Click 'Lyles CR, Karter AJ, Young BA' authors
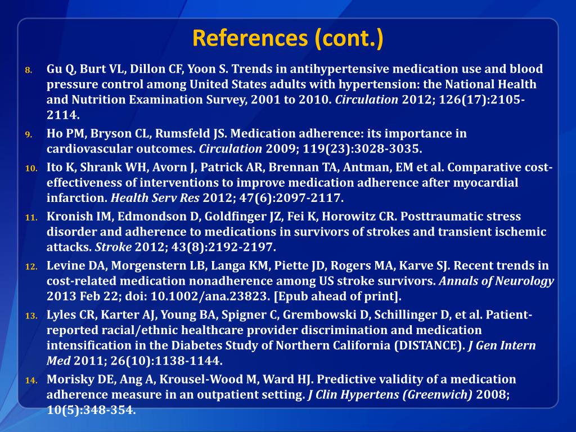Image resolution: width=576 pixels, height=432 pixels. 132,315
